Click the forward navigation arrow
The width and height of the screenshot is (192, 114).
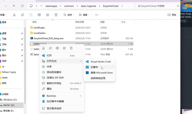pos(5,6)
